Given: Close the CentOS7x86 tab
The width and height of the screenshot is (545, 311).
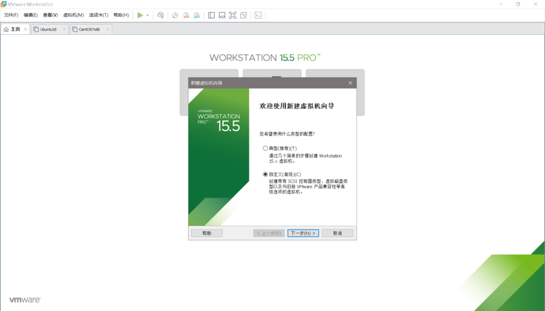Looking at the screenshot, I should tap(108, 29).
